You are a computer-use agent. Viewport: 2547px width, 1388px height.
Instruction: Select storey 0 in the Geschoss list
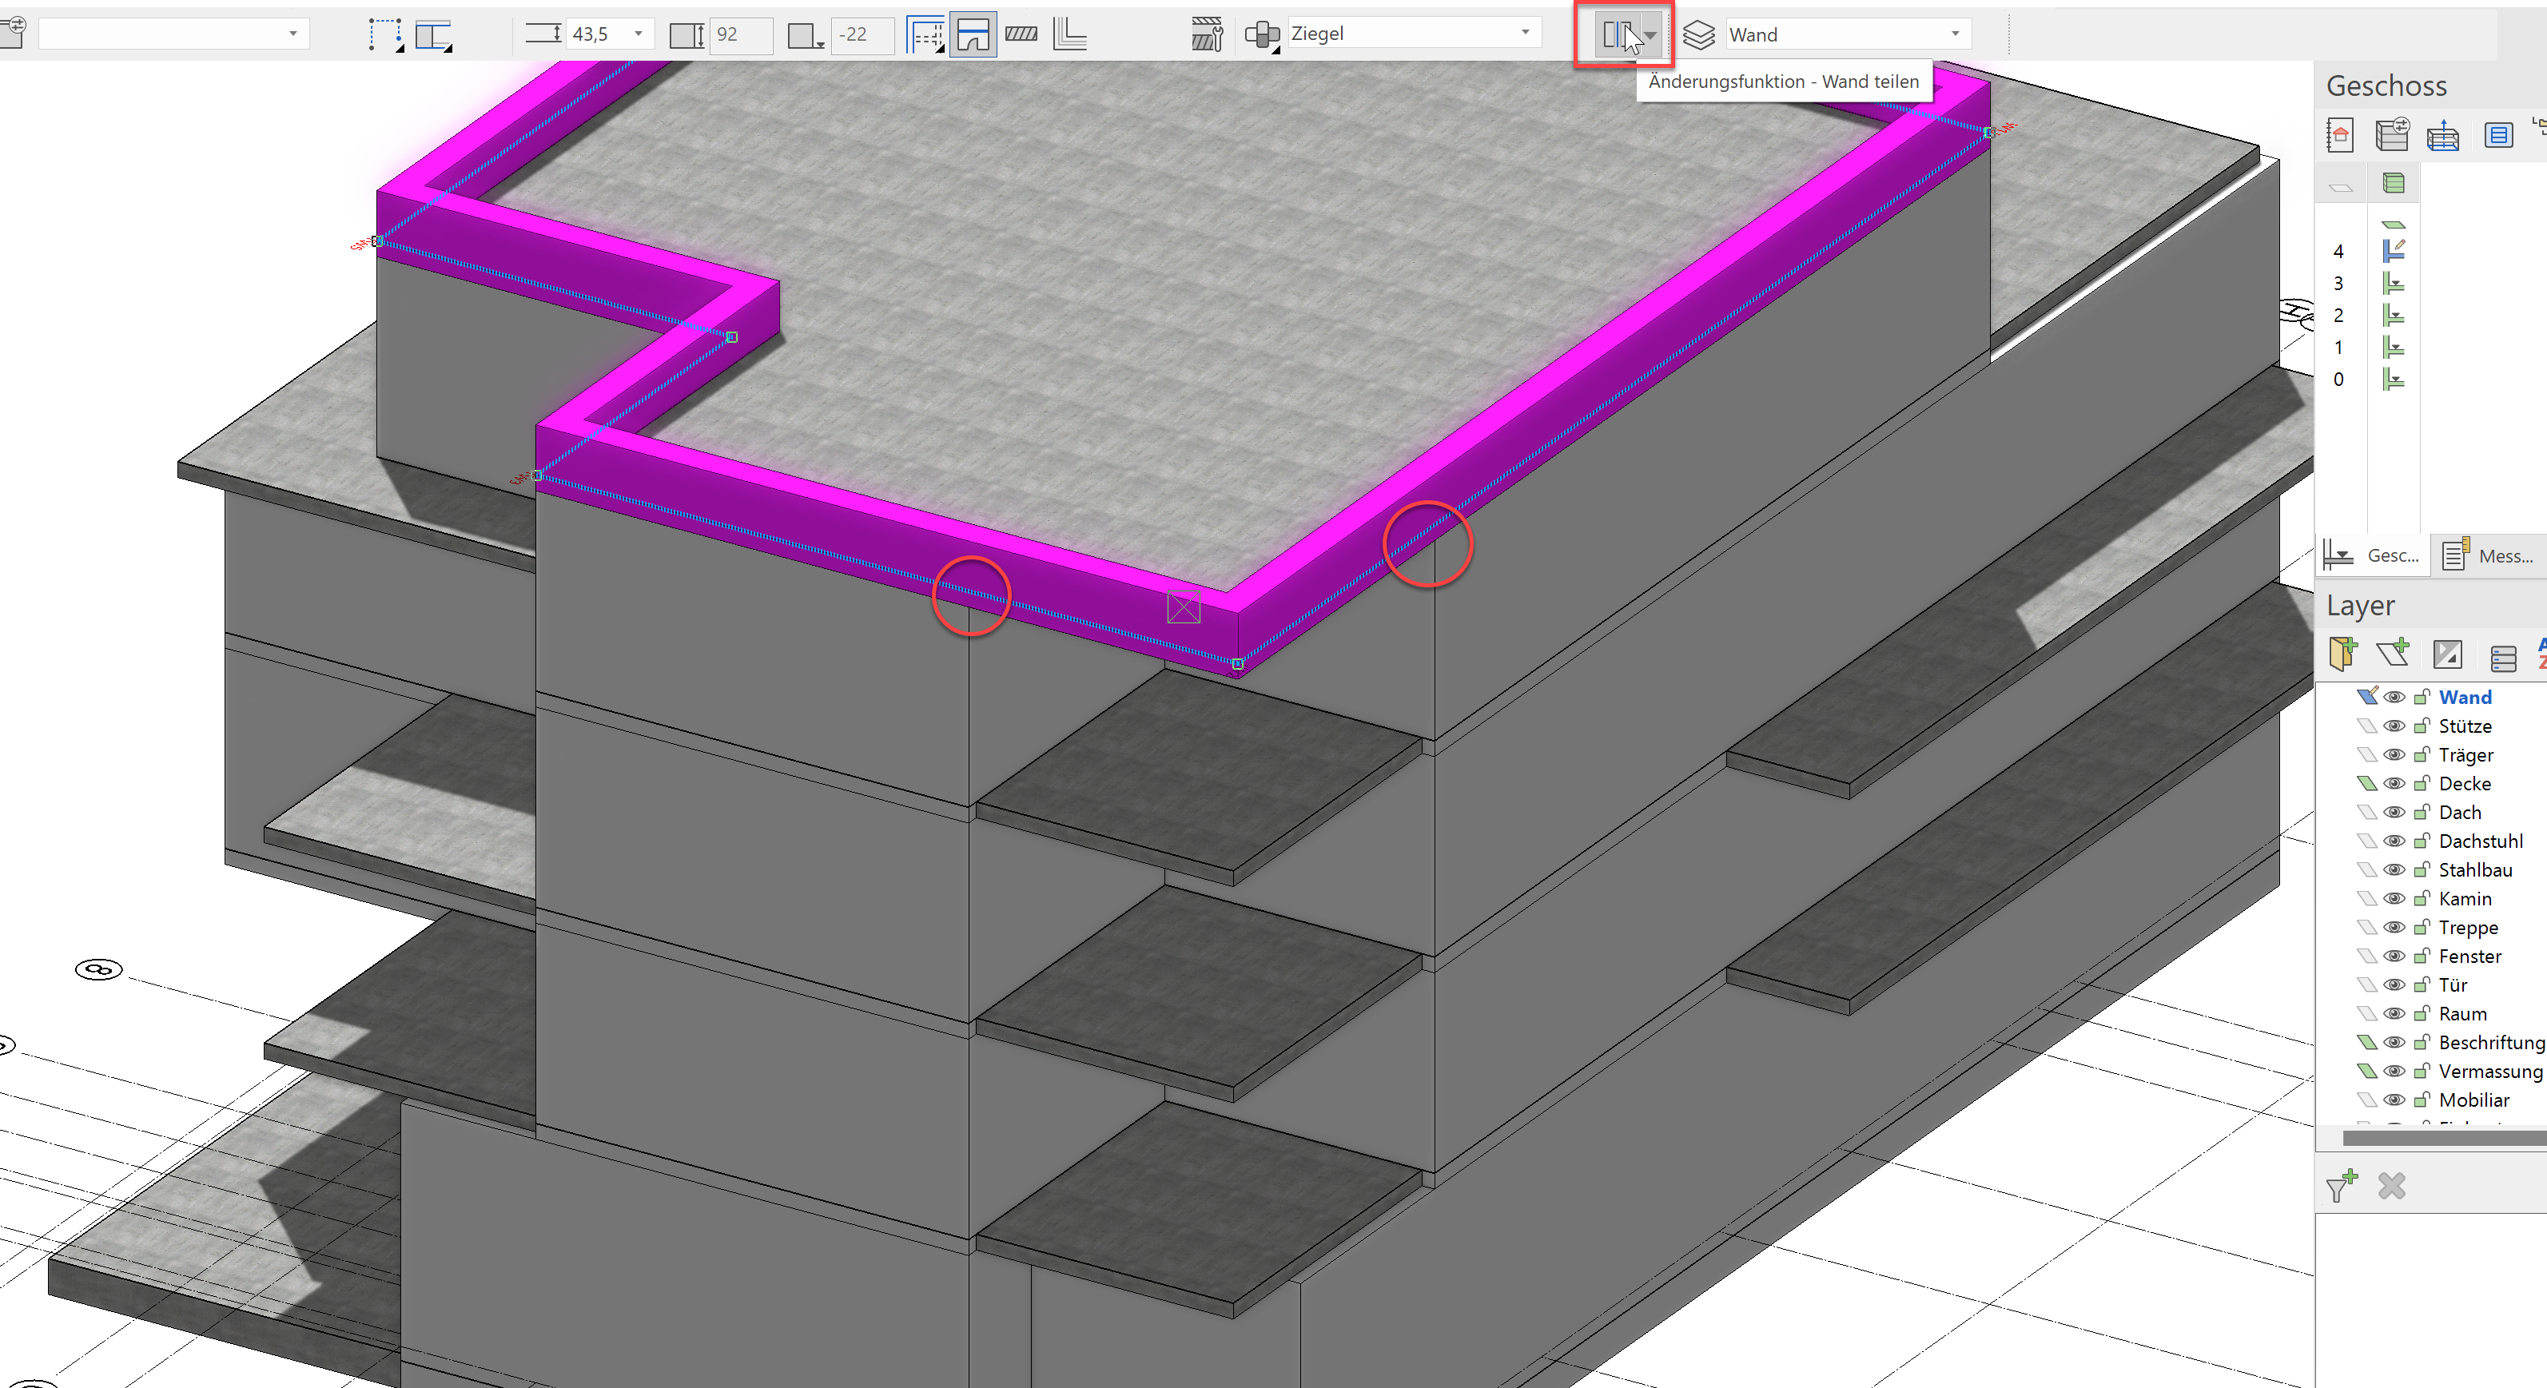tap(2338, 380)
